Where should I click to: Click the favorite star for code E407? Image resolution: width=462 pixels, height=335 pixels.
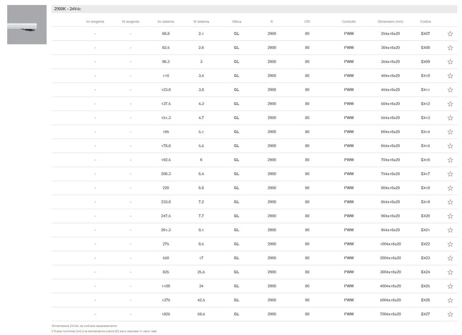point(450,33)
